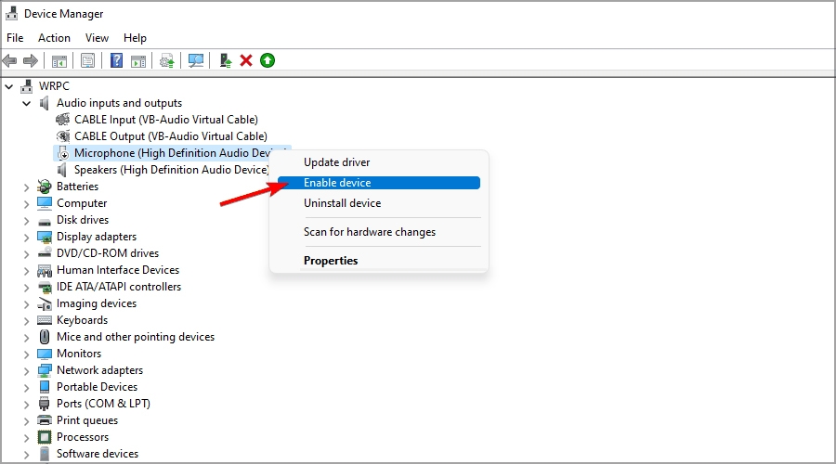Screen dimensions: 836x464
Task: Select the Keyboards category item
Action: [x=82, y=320]
